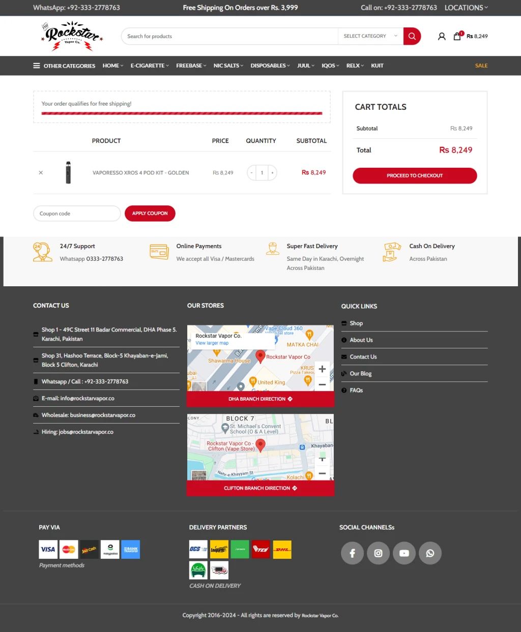Zoom in on the DHA branch map

[x=322, y=369]
